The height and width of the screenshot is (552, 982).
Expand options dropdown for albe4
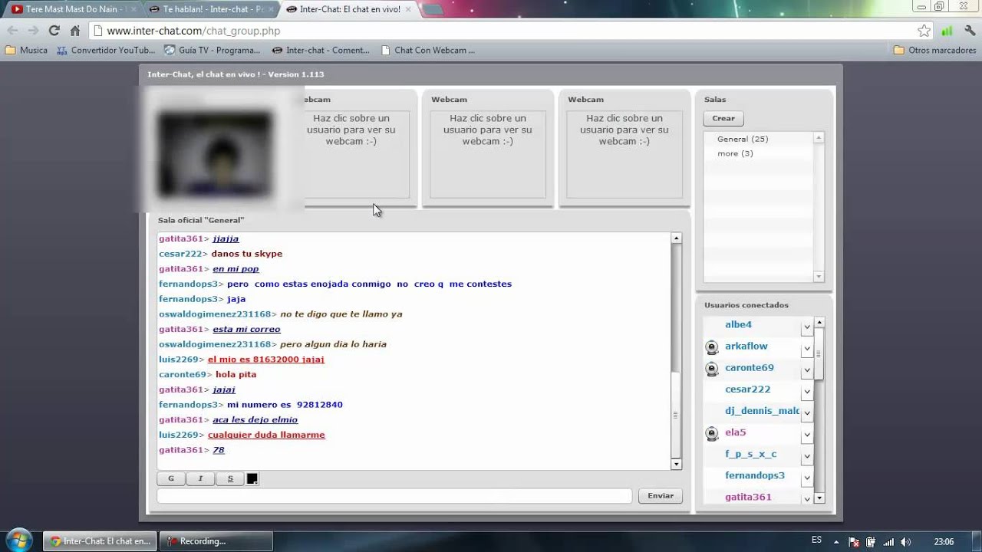(x=806, y=327)
